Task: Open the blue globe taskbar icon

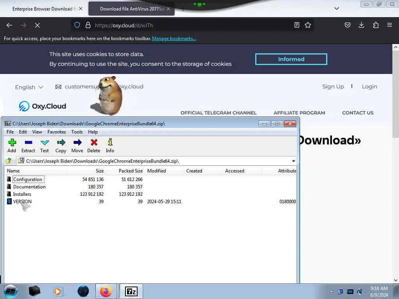Action: pos(83,291)
